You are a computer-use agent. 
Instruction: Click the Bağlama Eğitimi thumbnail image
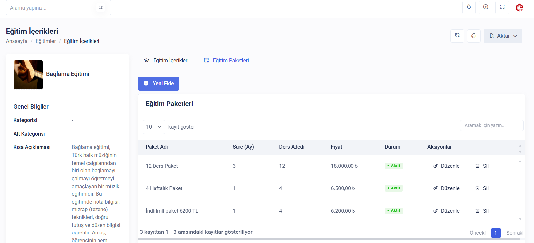(x=28, y=75)
